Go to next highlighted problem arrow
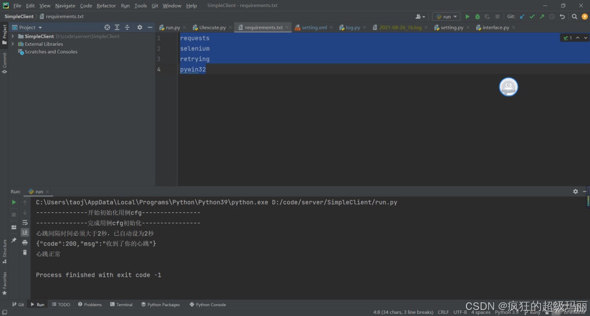Image resolution: width=590 pixels, height=316 pixels. (x=586, y=38)
